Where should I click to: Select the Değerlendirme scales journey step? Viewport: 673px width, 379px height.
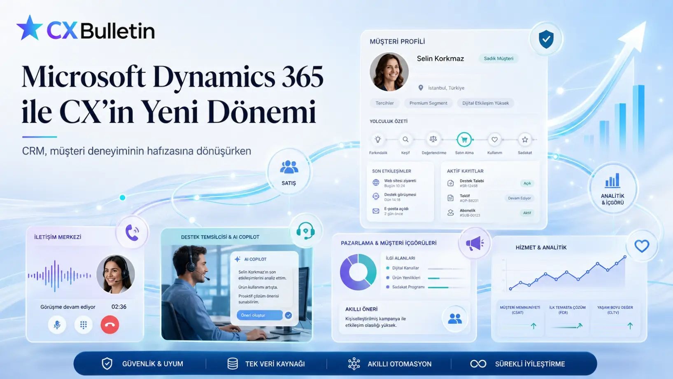433,140
